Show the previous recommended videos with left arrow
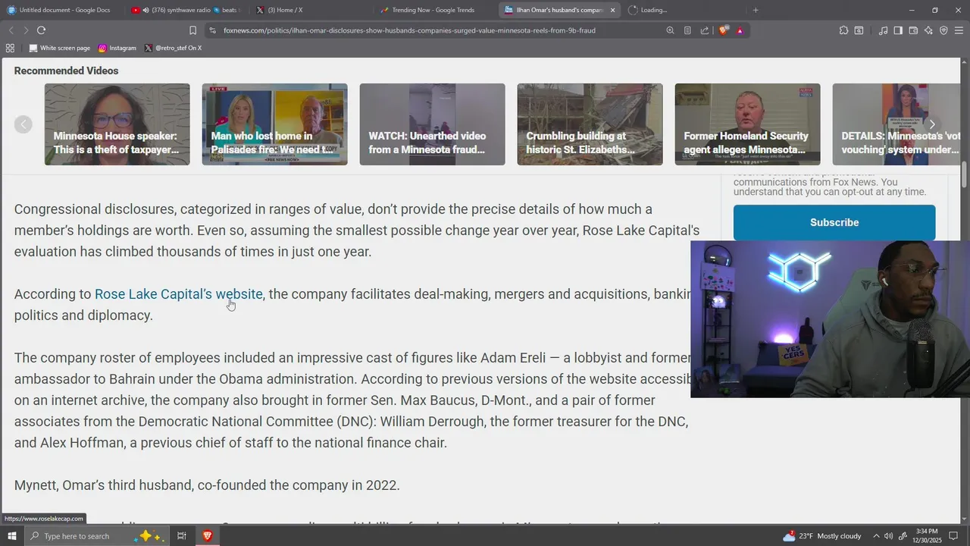 point(23,124)
